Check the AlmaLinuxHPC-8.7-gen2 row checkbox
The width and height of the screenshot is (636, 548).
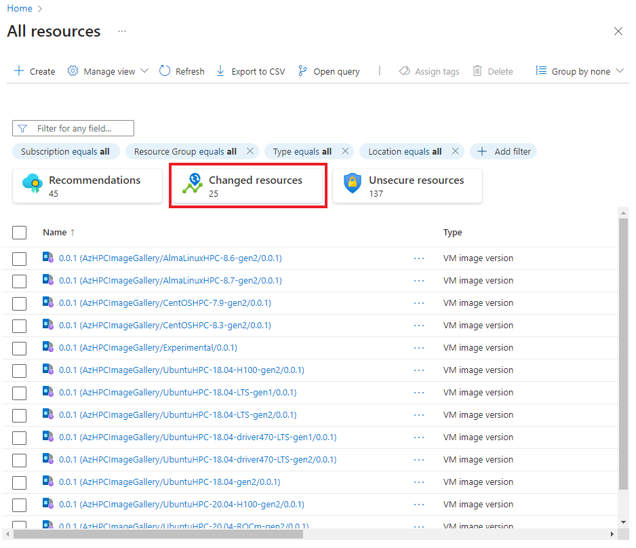19,281
